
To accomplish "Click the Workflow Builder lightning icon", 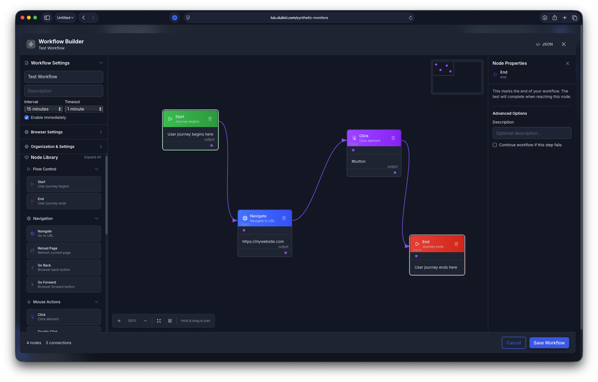I will [x=31, y=44].
